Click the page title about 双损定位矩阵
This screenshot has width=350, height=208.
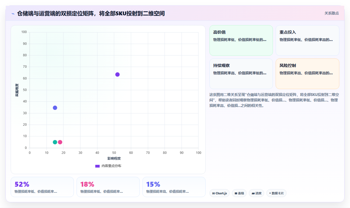91,13
